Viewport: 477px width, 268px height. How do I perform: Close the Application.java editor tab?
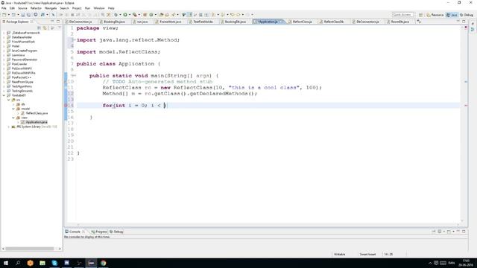click(x=281, y=22)
